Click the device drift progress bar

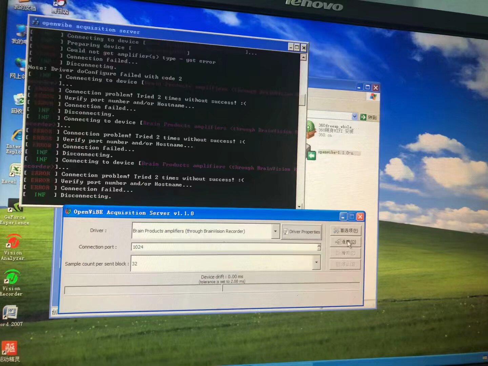(212, 288)
